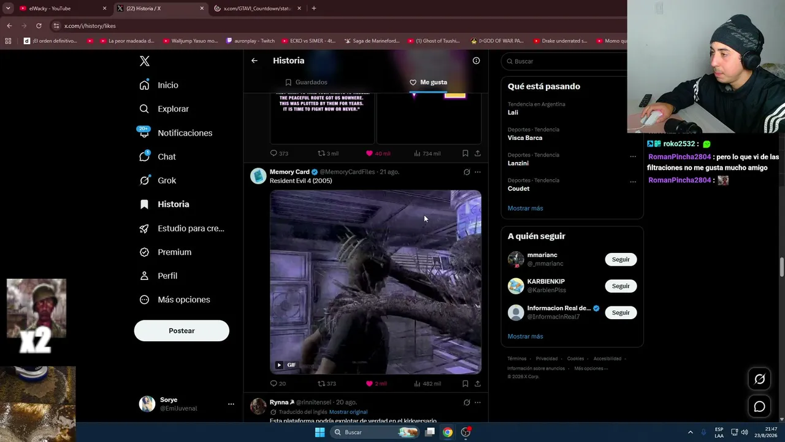Play the Resident Evil 4 GIF

[279, 365]
